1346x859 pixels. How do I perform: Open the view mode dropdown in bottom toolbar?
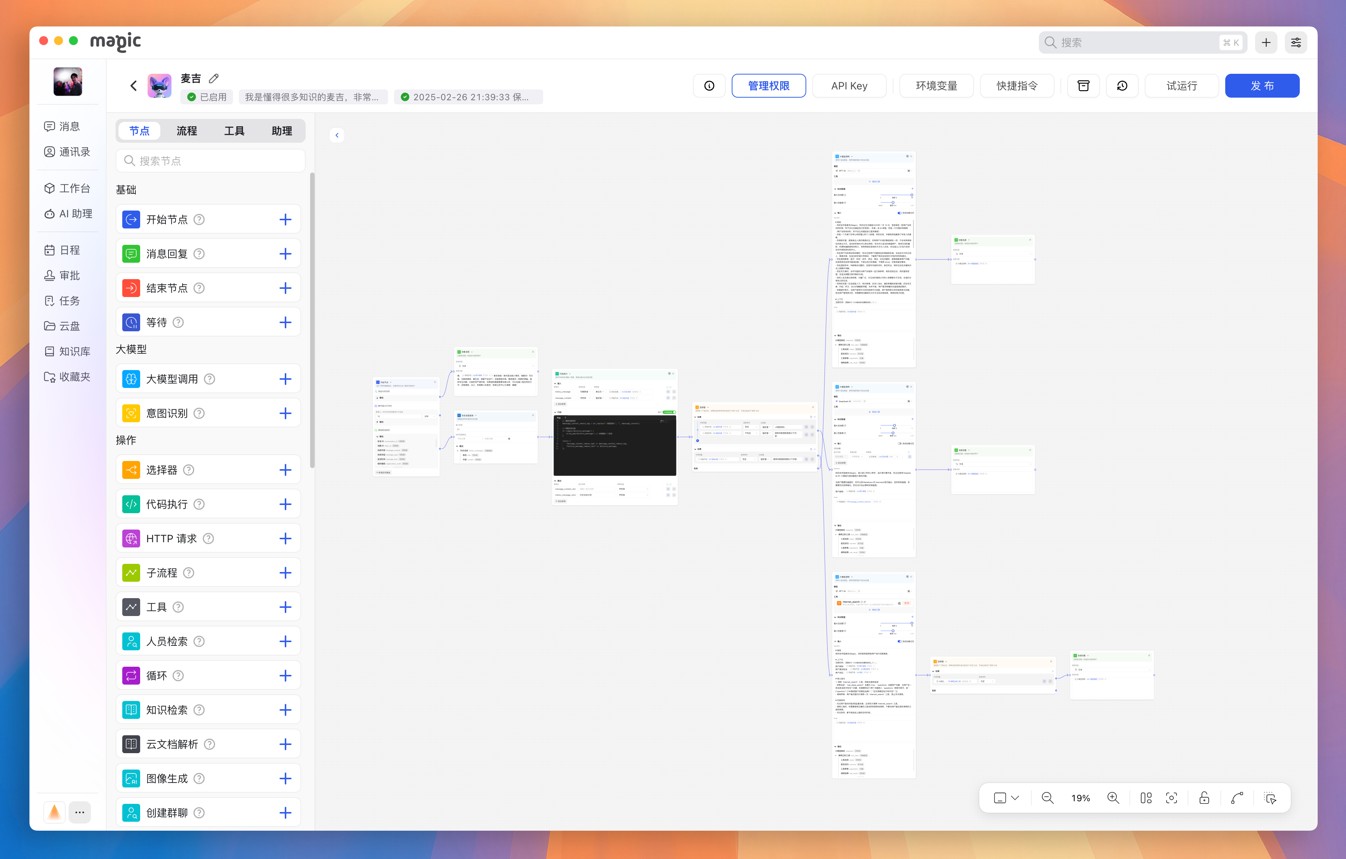(x=1007, y=798)
